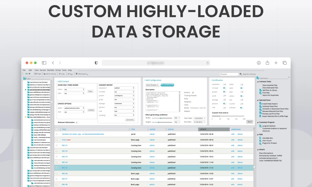Click the Filter button
312x187 pixels.
pos(90,91)
